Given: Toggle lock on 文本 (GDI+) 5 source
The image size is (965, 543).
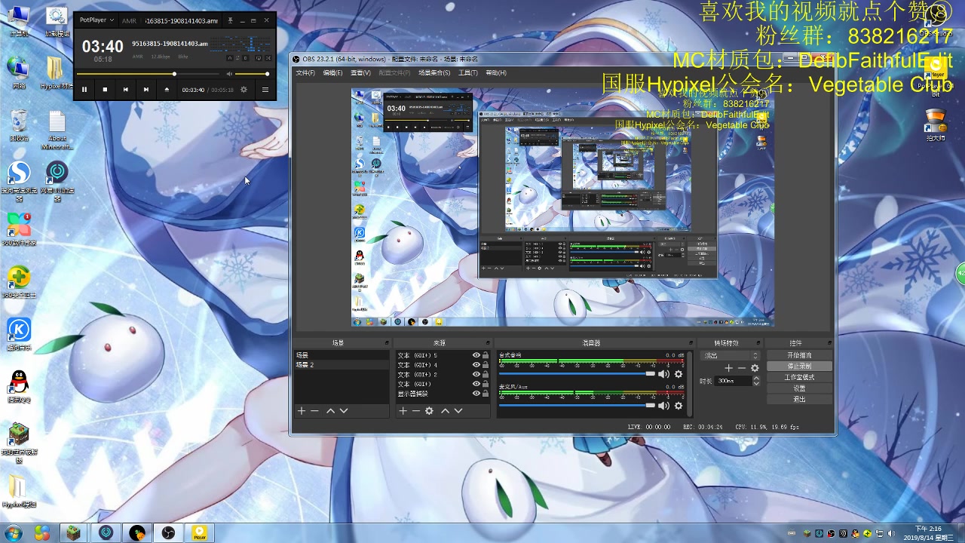Looking at the screenshot, I should [x=486, y=355].
